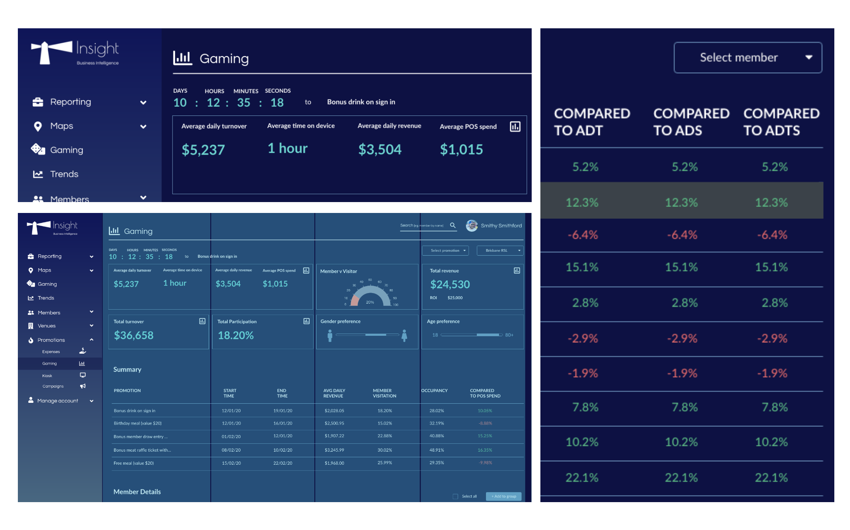Screen dimensions: 850x530
Task: Open Trends in the enlarged top sidebar
Action: [64, 174]
